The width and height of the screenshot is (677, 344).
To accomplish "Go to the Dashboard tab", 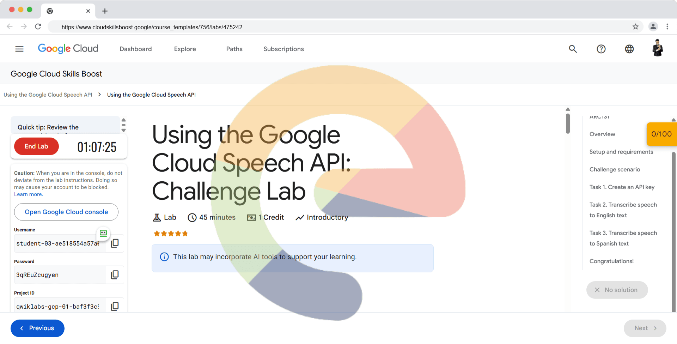I will 135,49.
